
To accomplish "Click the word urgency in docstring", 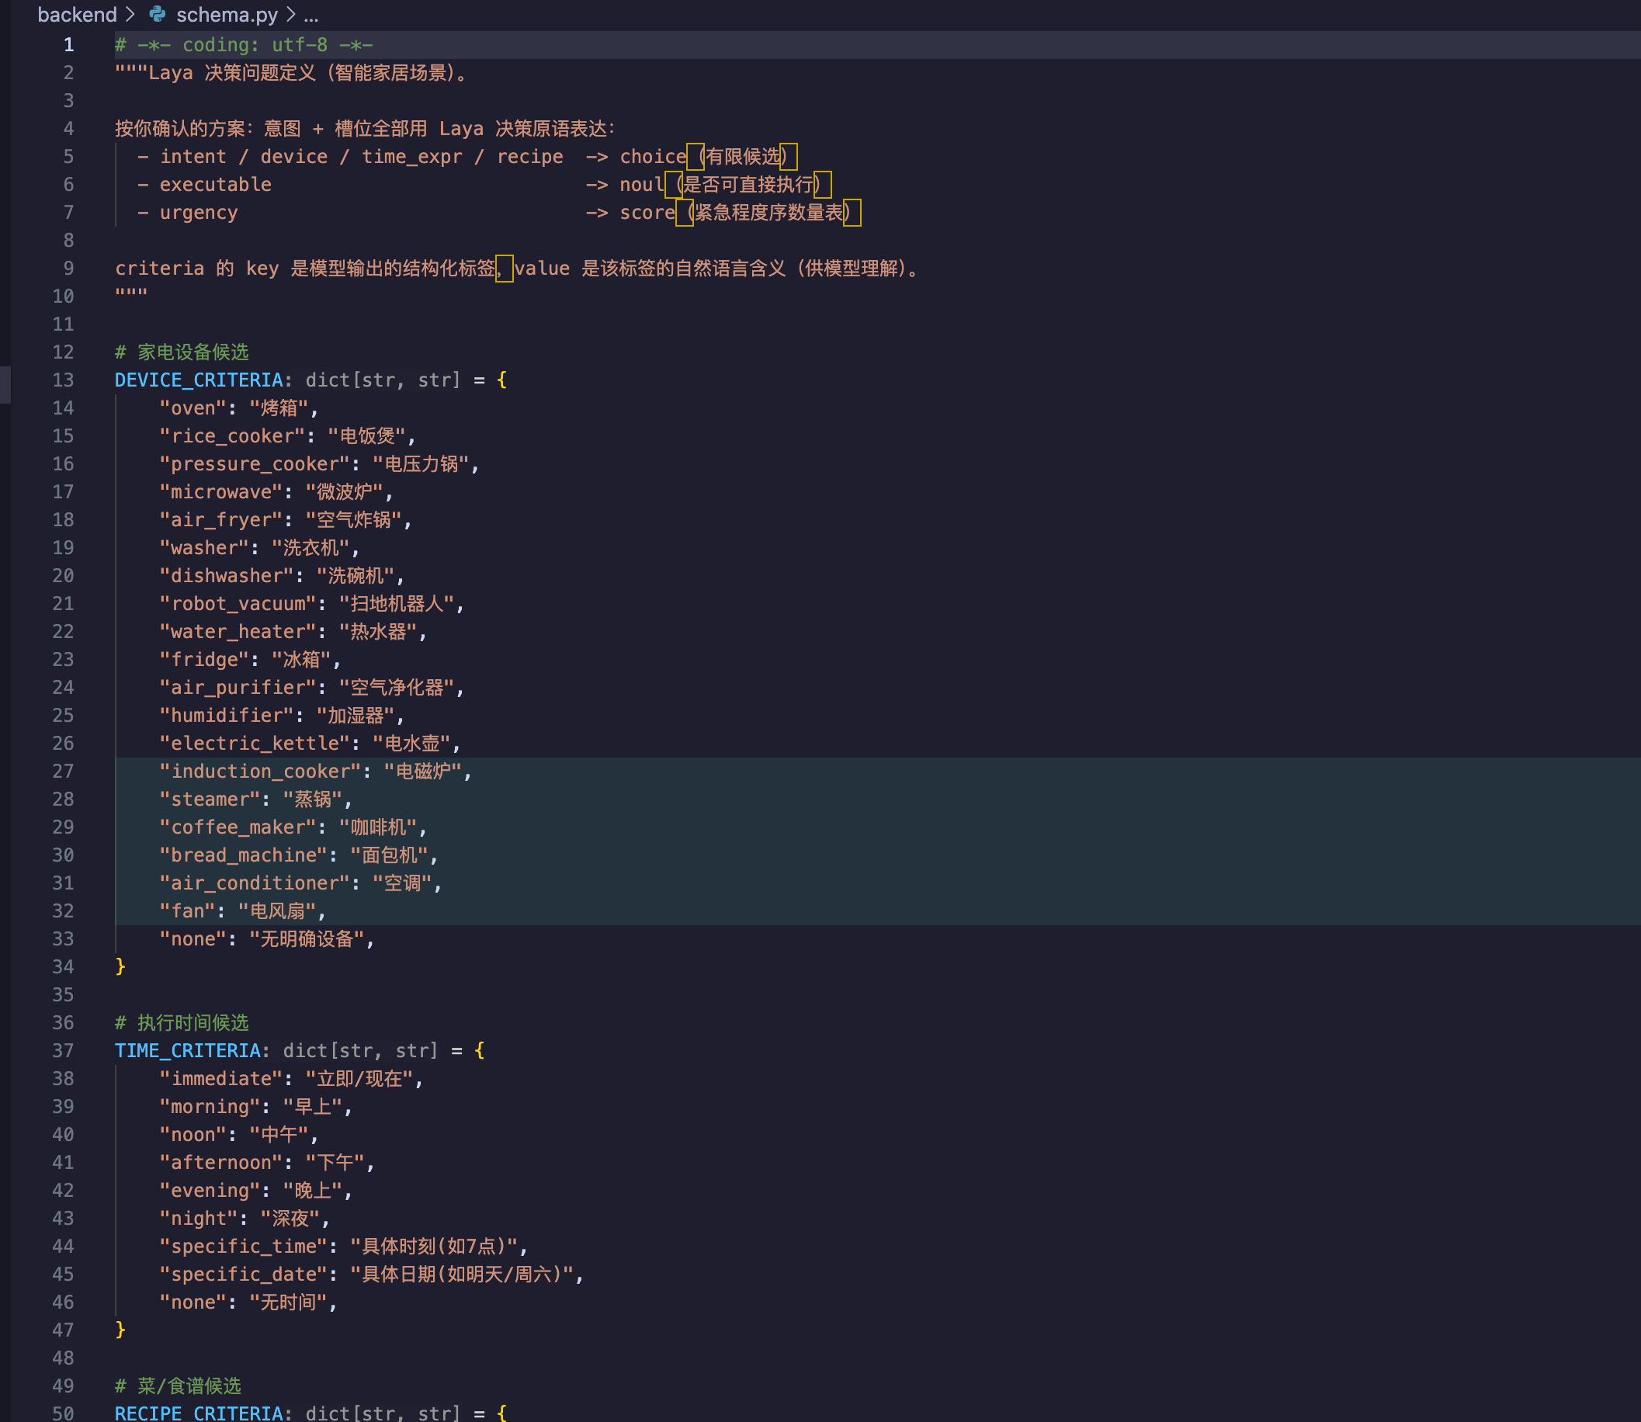I will point(199,213).
